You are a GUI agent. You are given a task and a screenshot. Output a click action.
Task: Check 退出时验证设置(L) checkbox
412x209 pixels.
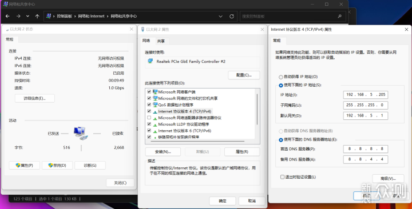click(282, 177)
